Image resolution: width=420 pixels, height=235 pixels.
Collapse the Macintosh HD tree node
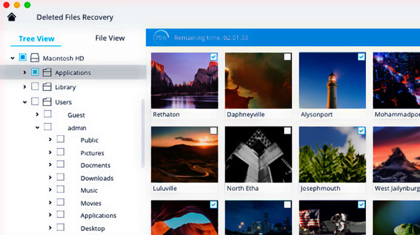pyautogui.click(x=12, y=58)
